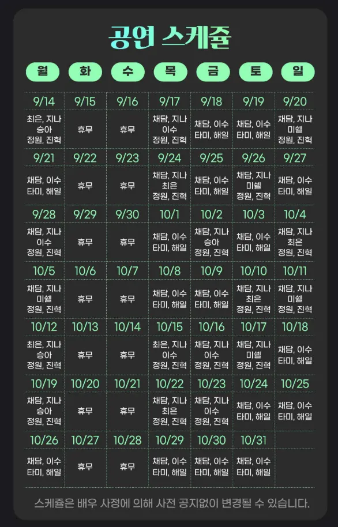The height and width of the screenshot is (527, 338).
Task: Select the 휴무 cell for 10/27
Action: click(x=85, y=466)
